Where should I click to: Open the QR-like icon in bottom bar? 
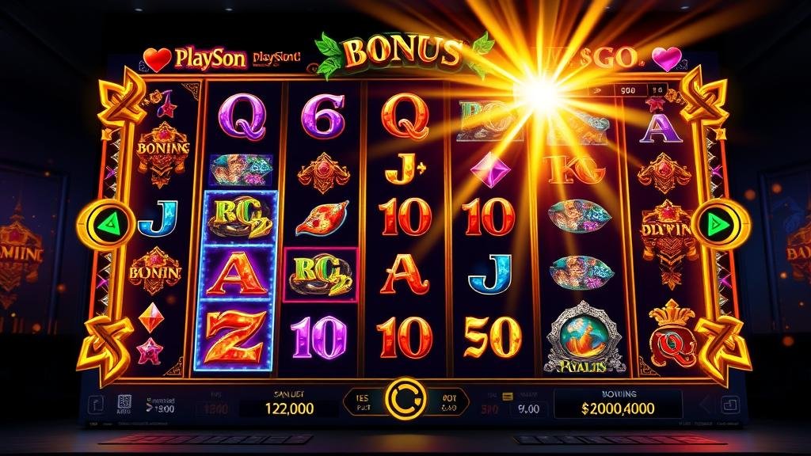pyautogui.click(x=124, y=402)
